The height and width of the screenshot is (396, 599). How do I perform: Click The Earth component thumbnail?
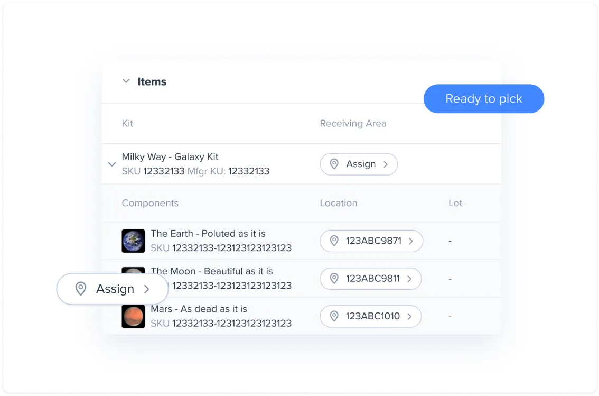(133, 241)
